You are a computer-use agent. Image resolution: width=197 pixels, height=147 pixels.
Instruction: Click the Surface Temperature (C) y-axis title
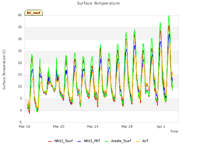4,70
